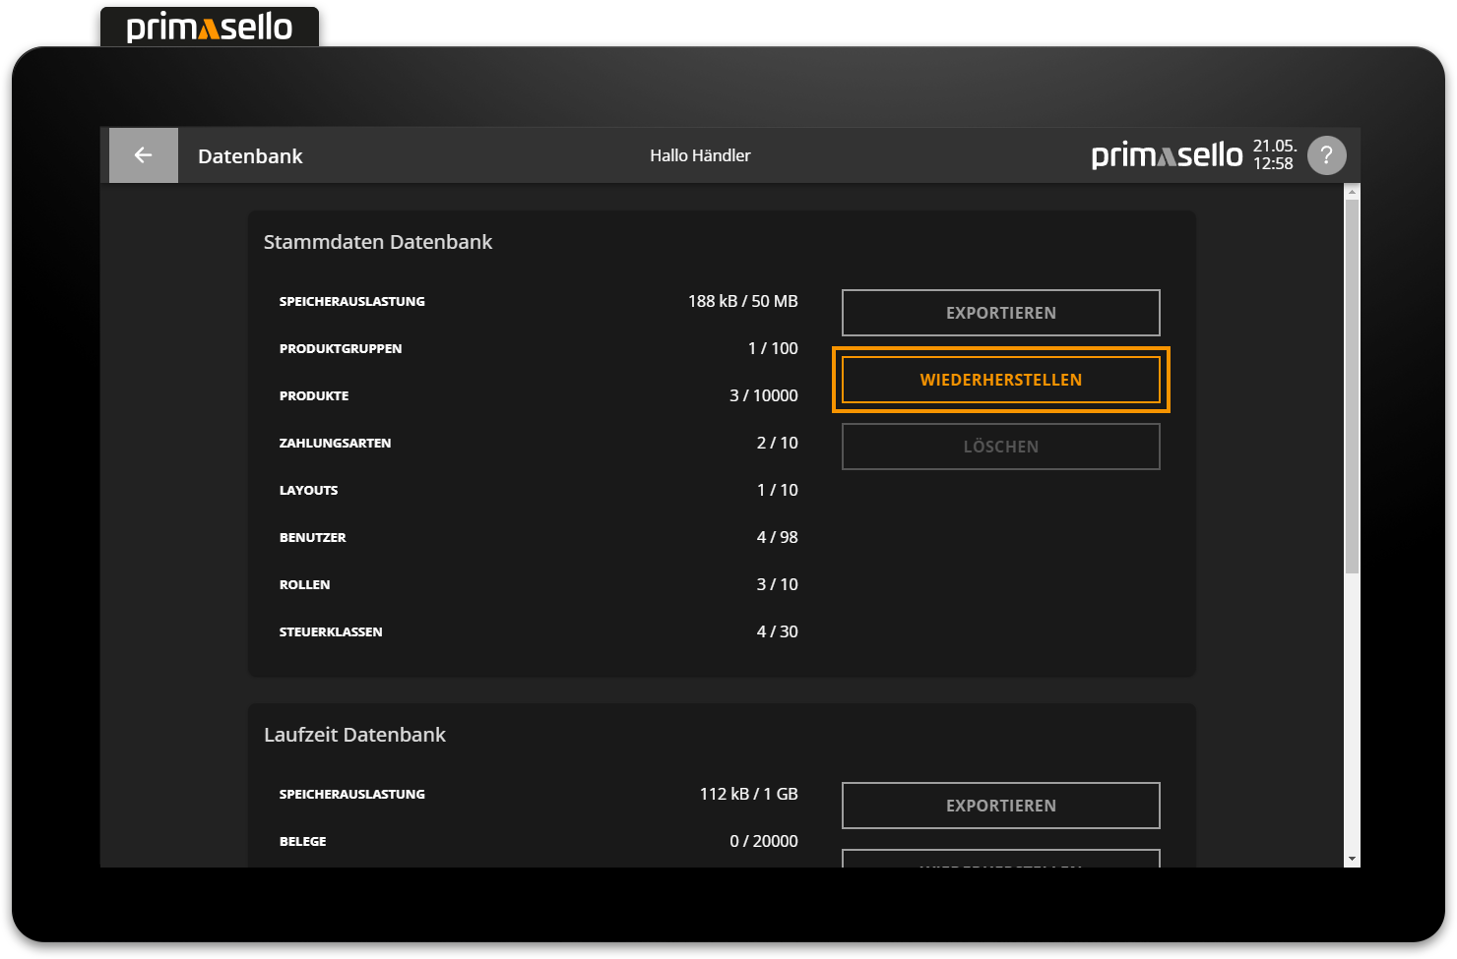The width and height of the screenshot is (1457, 959).
Task: Select the Steuerklassen row label
Action: click(331, 631)
